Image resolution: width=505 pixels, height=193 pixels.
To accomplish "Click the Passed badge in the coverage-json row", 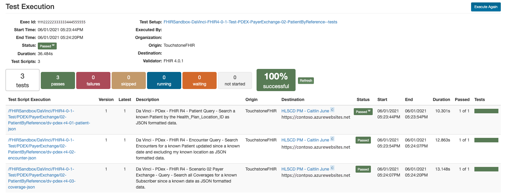I will click(363, 169).
